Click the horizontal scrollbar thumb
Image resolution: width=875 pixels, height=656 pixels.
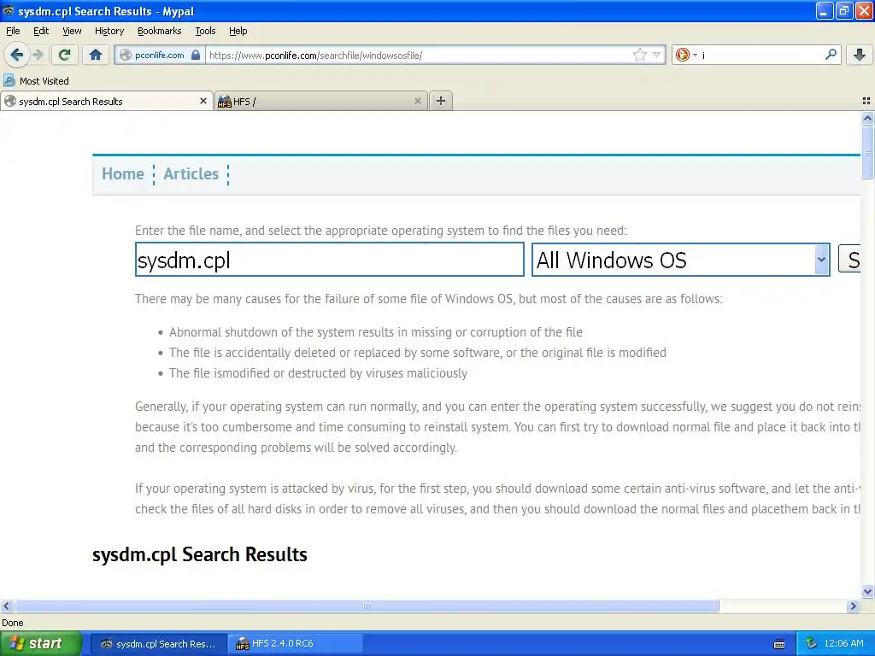[x=367, y=606]
